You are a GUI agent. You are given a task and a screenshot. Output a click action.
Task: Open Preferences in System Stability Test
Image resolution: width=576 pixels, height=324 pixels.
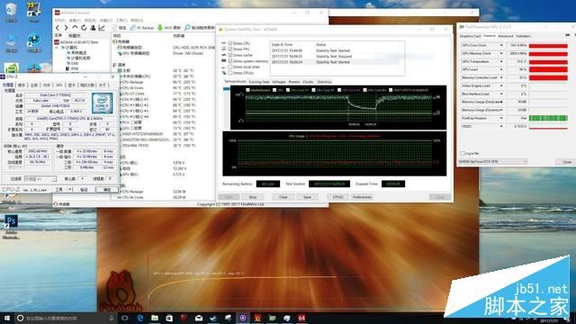click(x=362, y=197)
